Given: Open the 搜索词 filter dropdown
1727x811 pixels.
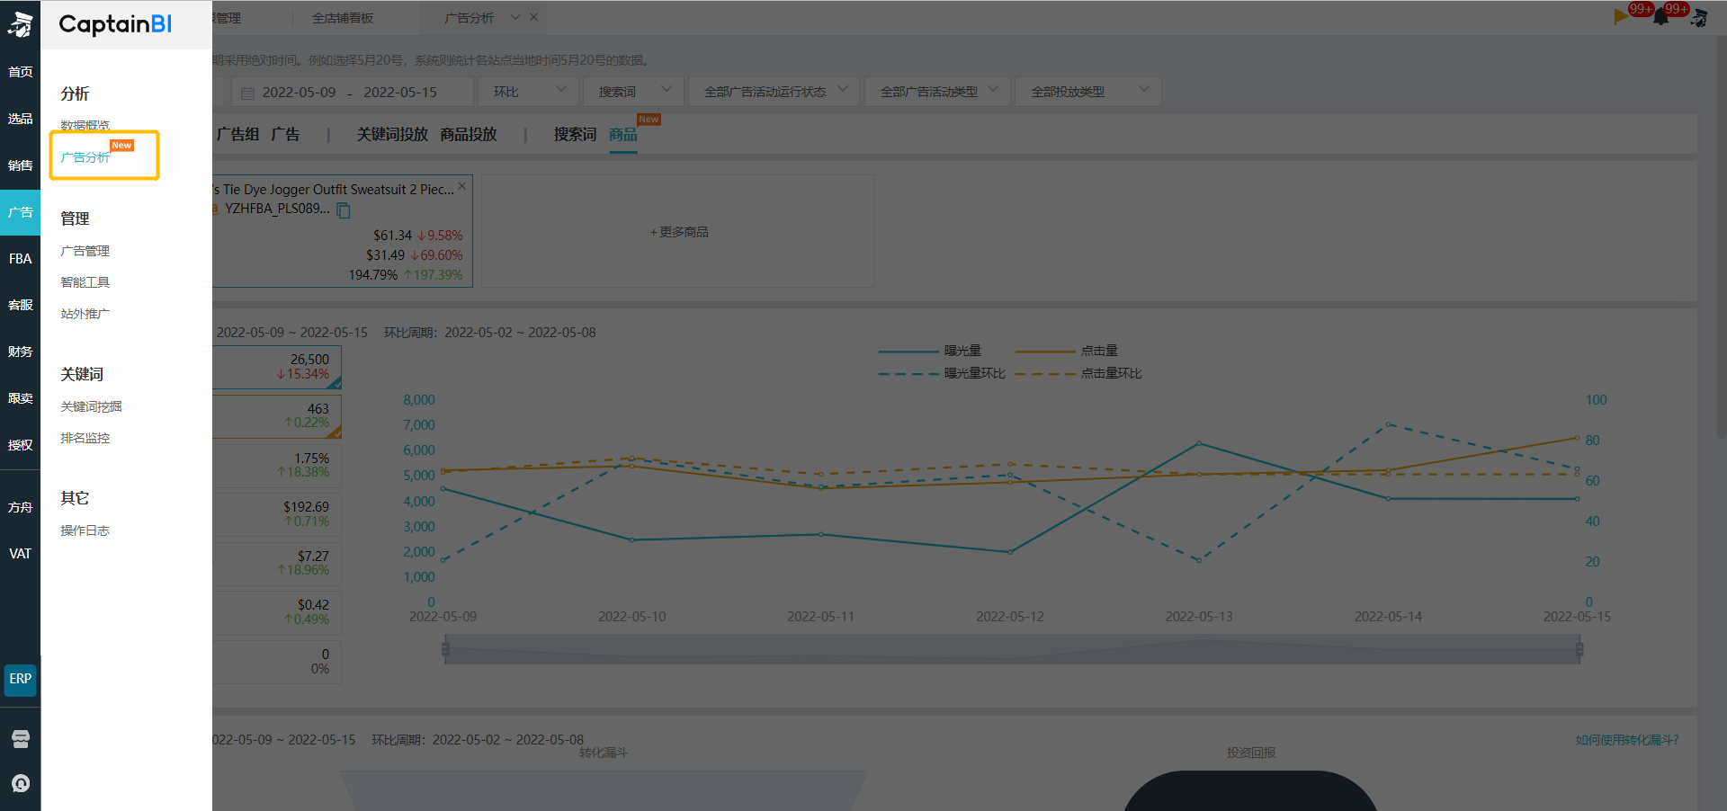Looking at the screenshot, I should click(x=634, y=92).
